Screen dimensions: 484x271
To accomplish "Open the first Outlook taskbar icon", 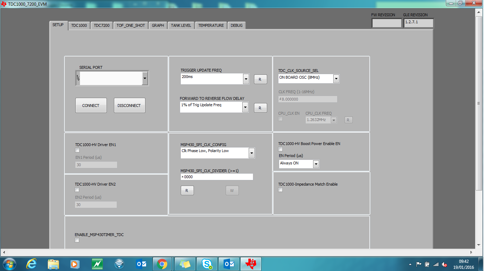I will pyautogui.click(x=141, y=264).
